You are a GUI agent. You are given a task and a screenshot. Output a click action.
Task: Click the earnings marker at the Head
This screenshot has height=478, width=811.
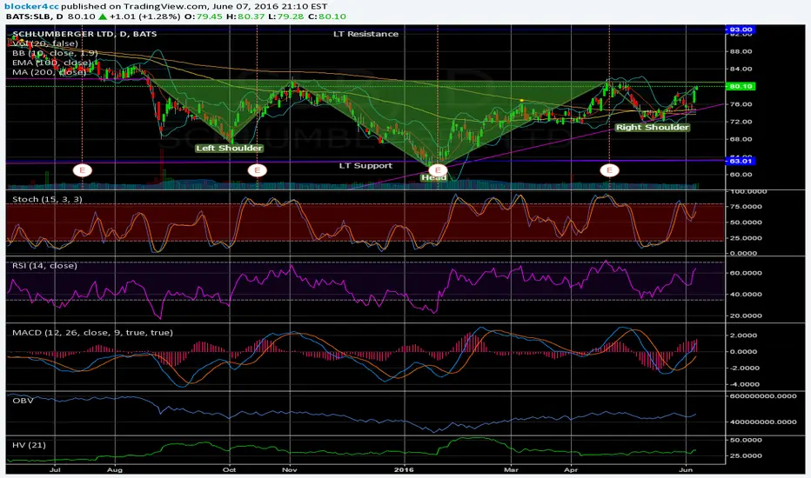(x=438, y=169)
